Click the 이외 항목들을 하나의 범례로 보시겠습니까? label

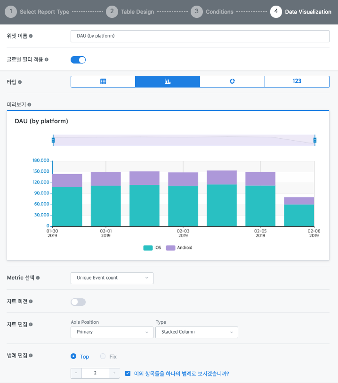point(182,374)
